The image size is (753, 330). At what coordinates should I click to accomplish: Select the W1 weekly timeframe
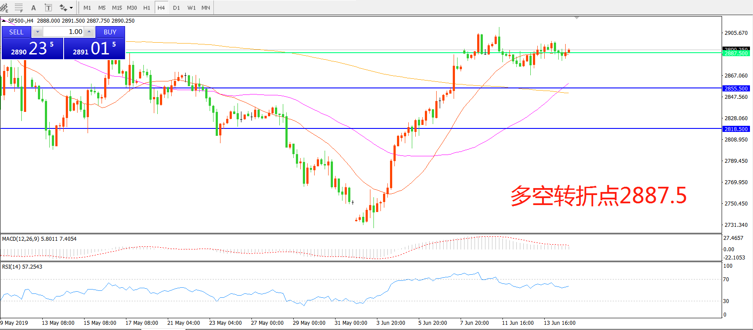pyautogui.click(x=191, y=7)
